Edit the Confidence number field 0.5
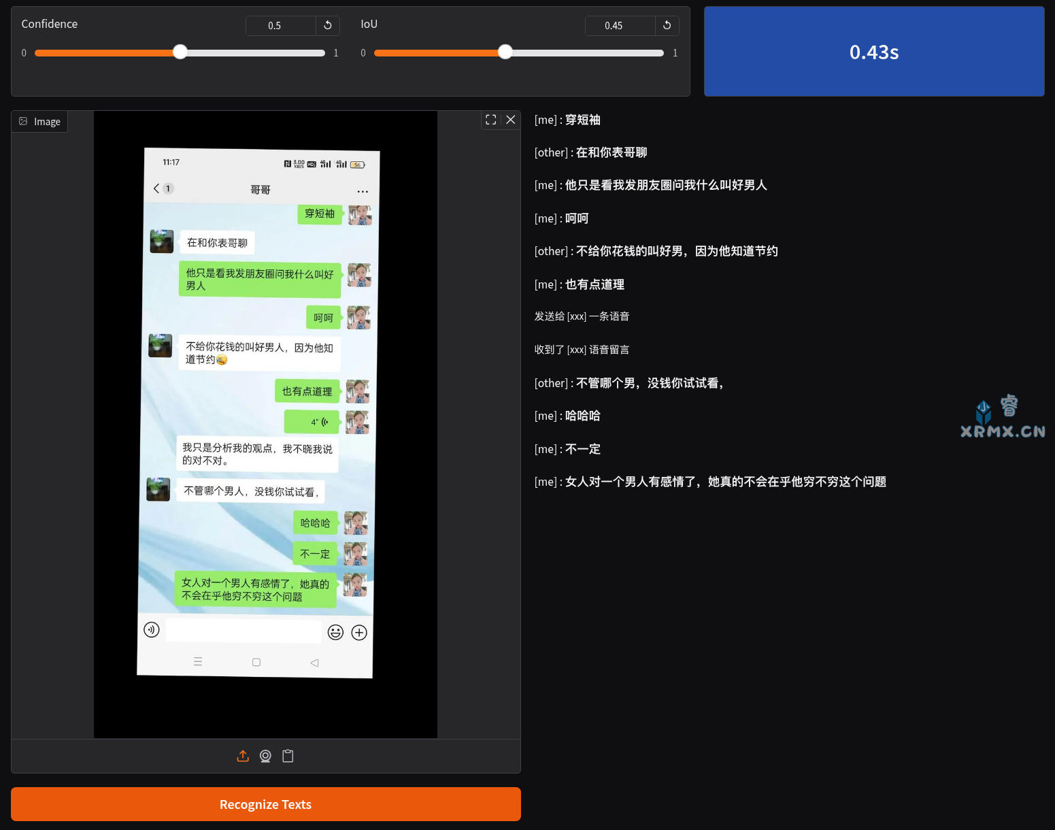The width and height of the screenshot is (1055, 830). (281, 25)
